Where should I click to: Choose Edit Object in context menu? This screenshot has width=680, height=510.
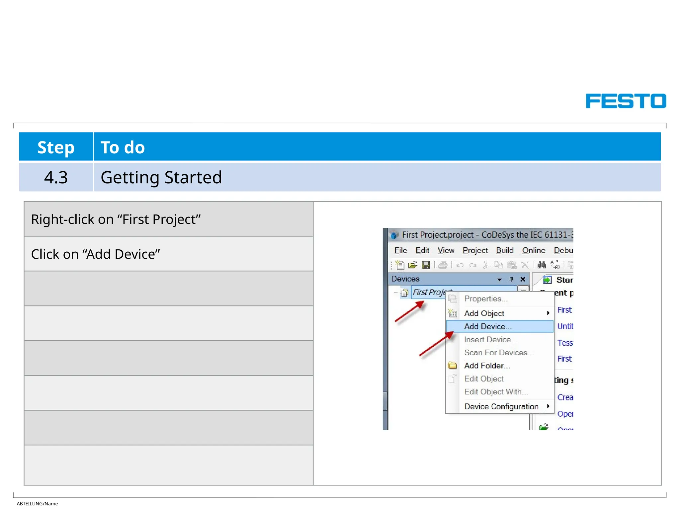500,379
